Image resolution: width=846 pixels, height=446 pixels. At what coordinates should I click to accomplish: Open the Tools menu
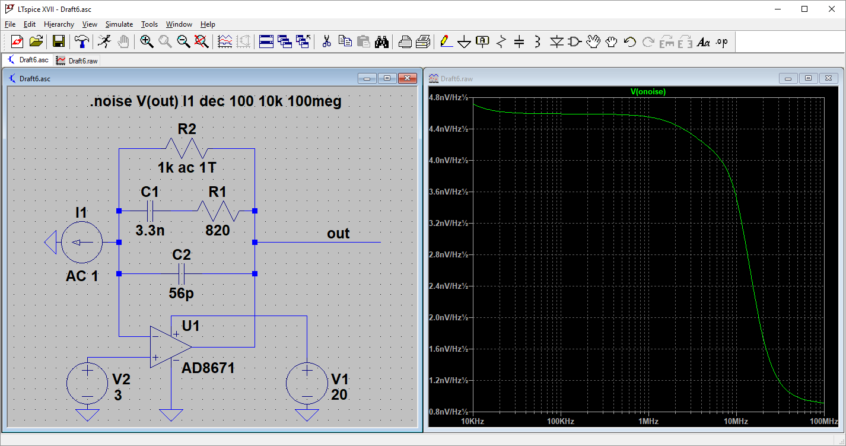tap(150, 24)
